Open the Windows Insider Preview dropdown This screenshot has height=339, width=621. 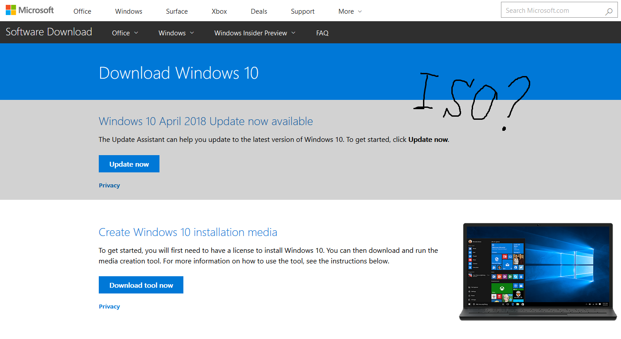[x=254, y=32]
